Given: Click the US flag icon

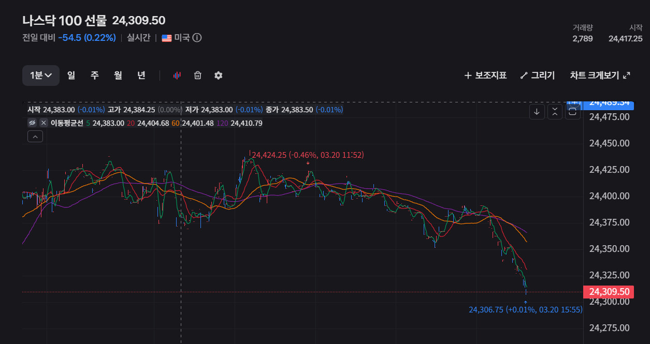Looking at the screenshot, I should 167,38.
